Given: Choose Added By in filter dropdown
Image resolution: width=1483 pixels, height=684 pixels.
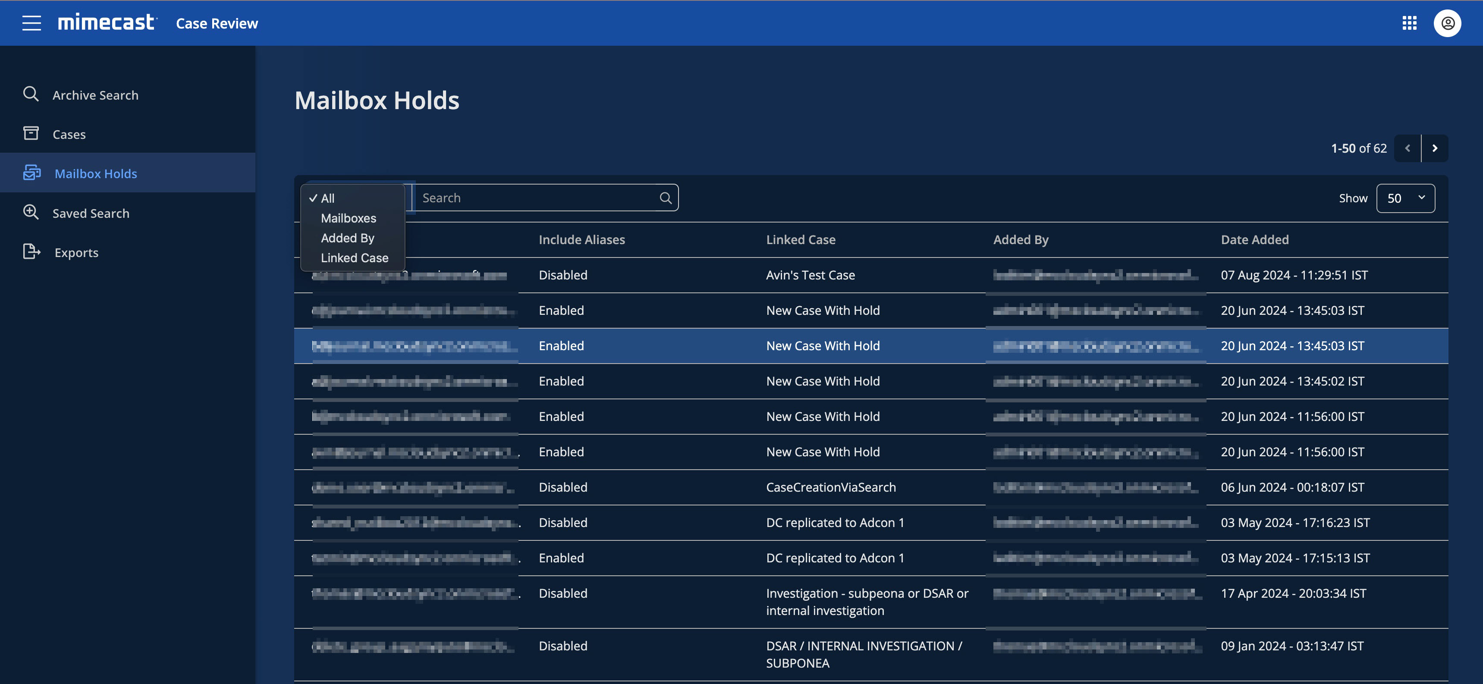Looking at the screenshot, I should point(347,238).
